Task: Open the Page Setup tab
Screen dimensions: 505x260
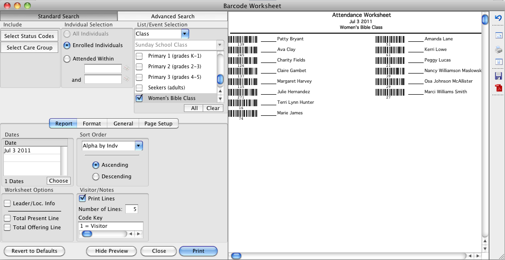Action: (x=158, y=124)
